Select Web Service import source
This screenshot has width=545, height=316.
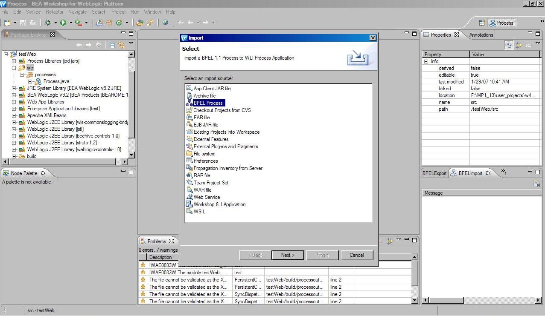click(x=207, y=197)
